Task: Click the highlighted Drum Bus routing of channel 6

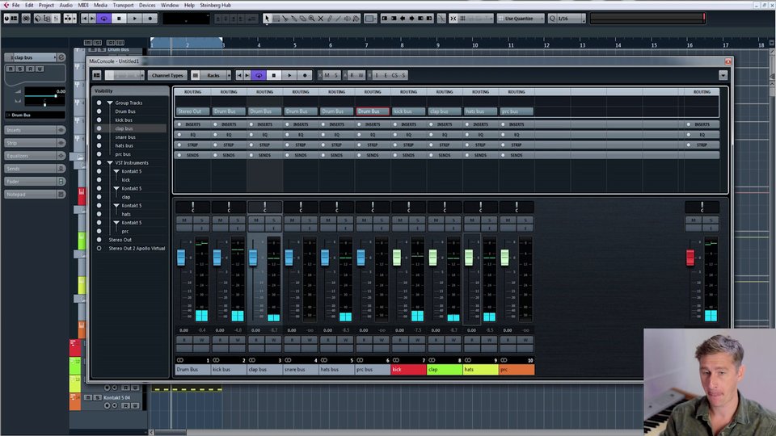Action: pyautogui.click(x=372, y=111)
